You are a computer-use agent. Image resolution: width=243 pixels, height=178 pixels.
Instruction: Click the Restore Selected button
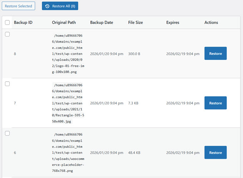pyautogui.click(x=18, y=6)
